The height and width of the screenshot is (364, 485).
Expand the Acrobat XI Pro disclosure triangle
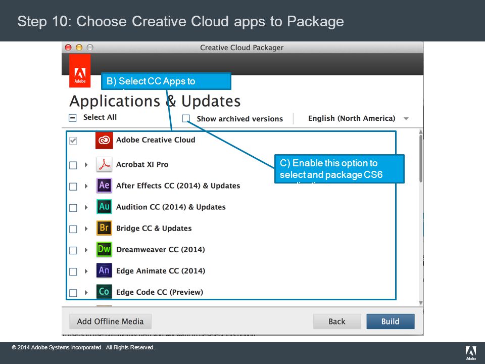coord(86,165)
